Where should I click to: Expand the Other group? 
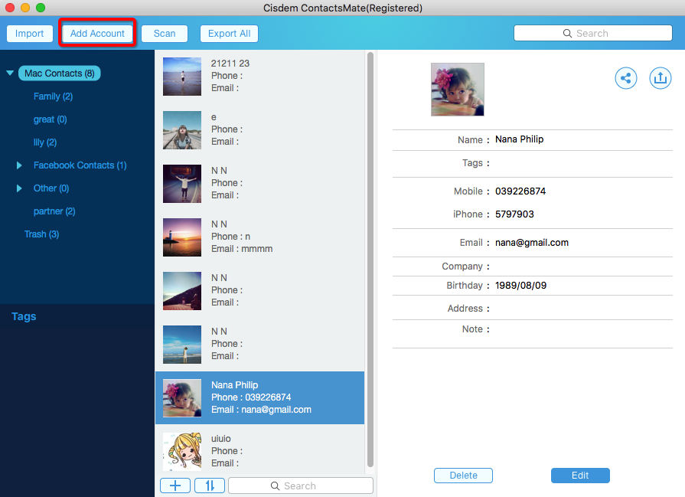click(20, 188)
